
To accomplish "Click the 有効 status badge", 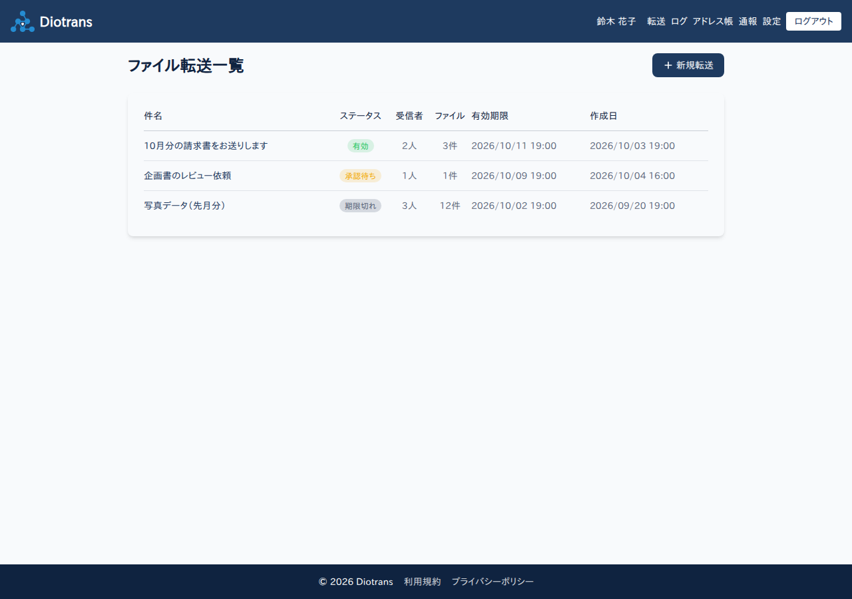I will pos(360,146).
